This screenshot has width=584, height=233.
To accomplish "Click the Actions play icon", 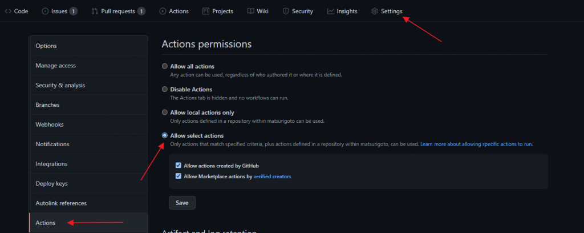I will click(x=163, y=11).
